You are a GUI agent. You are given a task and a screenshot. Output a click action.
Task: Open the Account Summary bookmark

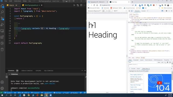click(x=129, y=8)
